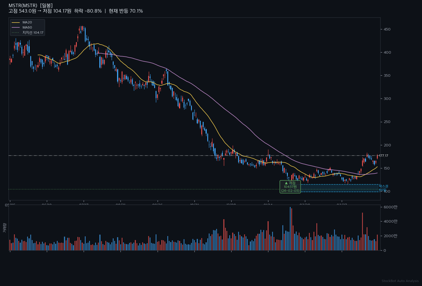Pick the purple MA60 legend line sample

coord(16,27)
